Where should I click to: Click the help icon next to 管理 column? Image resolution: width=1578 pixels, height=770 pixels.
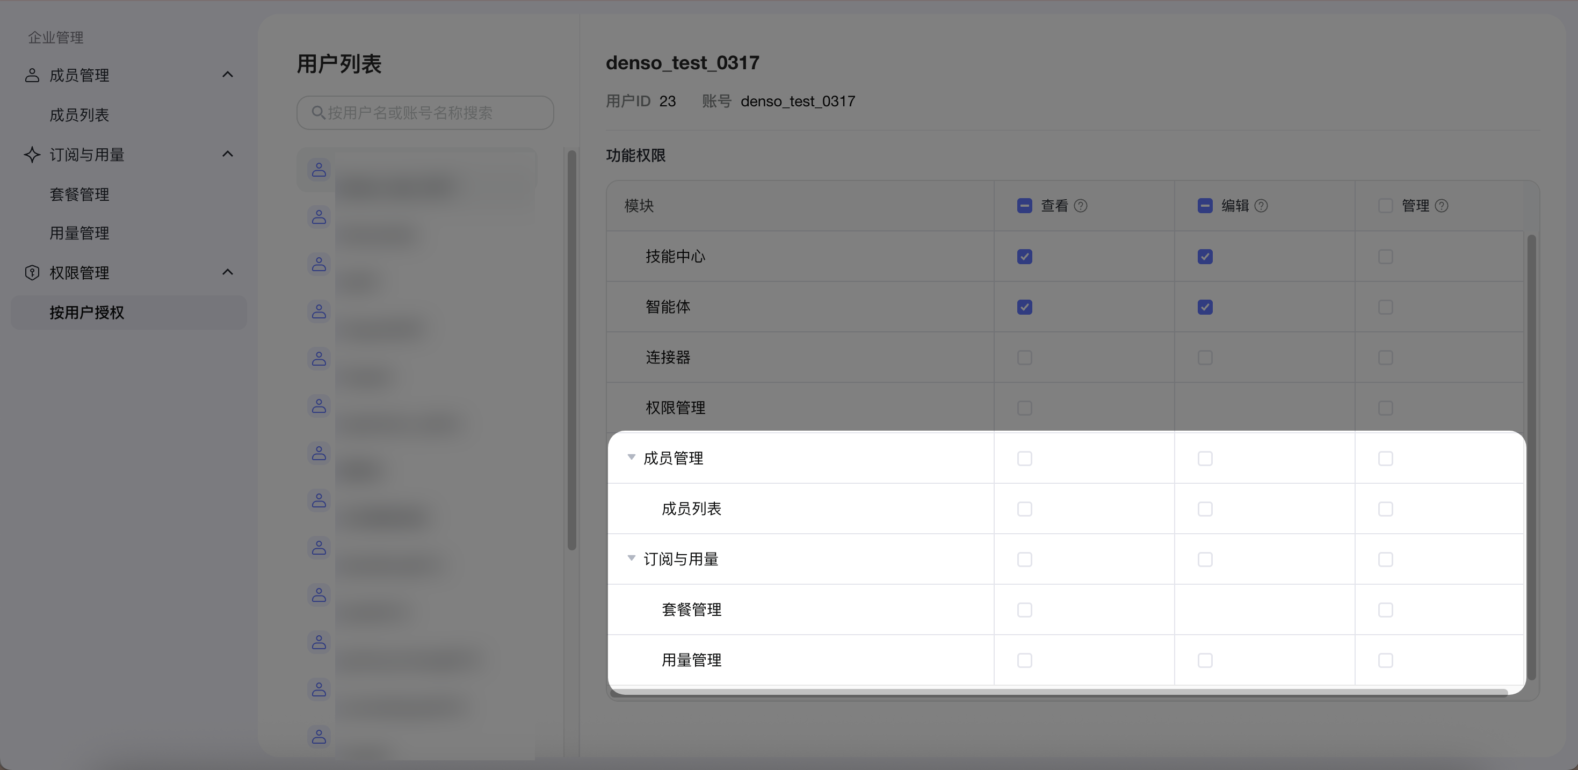point(1442,206)
